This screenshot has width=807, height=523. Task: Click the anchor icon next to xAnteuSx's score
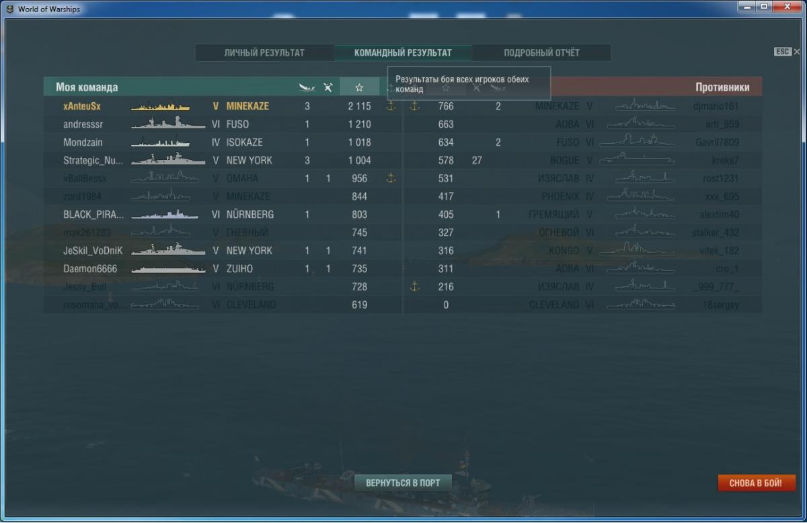tap(391, 106)
